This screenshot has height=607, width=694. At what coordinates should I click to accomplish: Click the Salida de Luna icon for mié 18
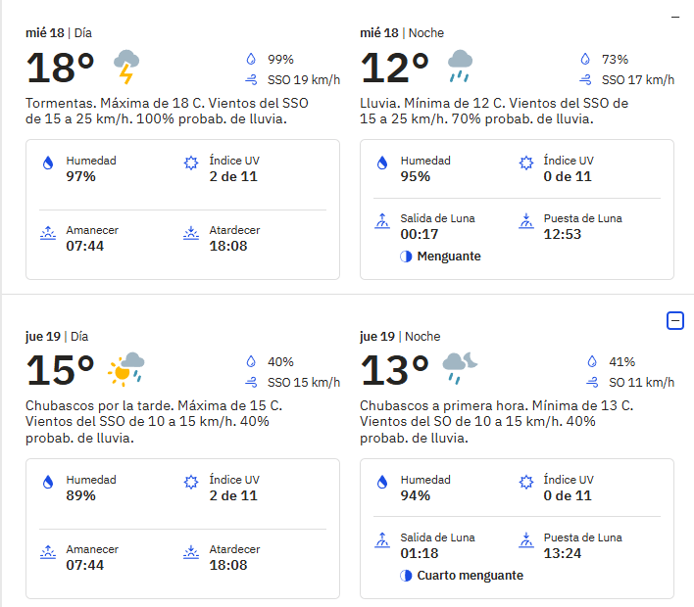click(x=382, y=220)
